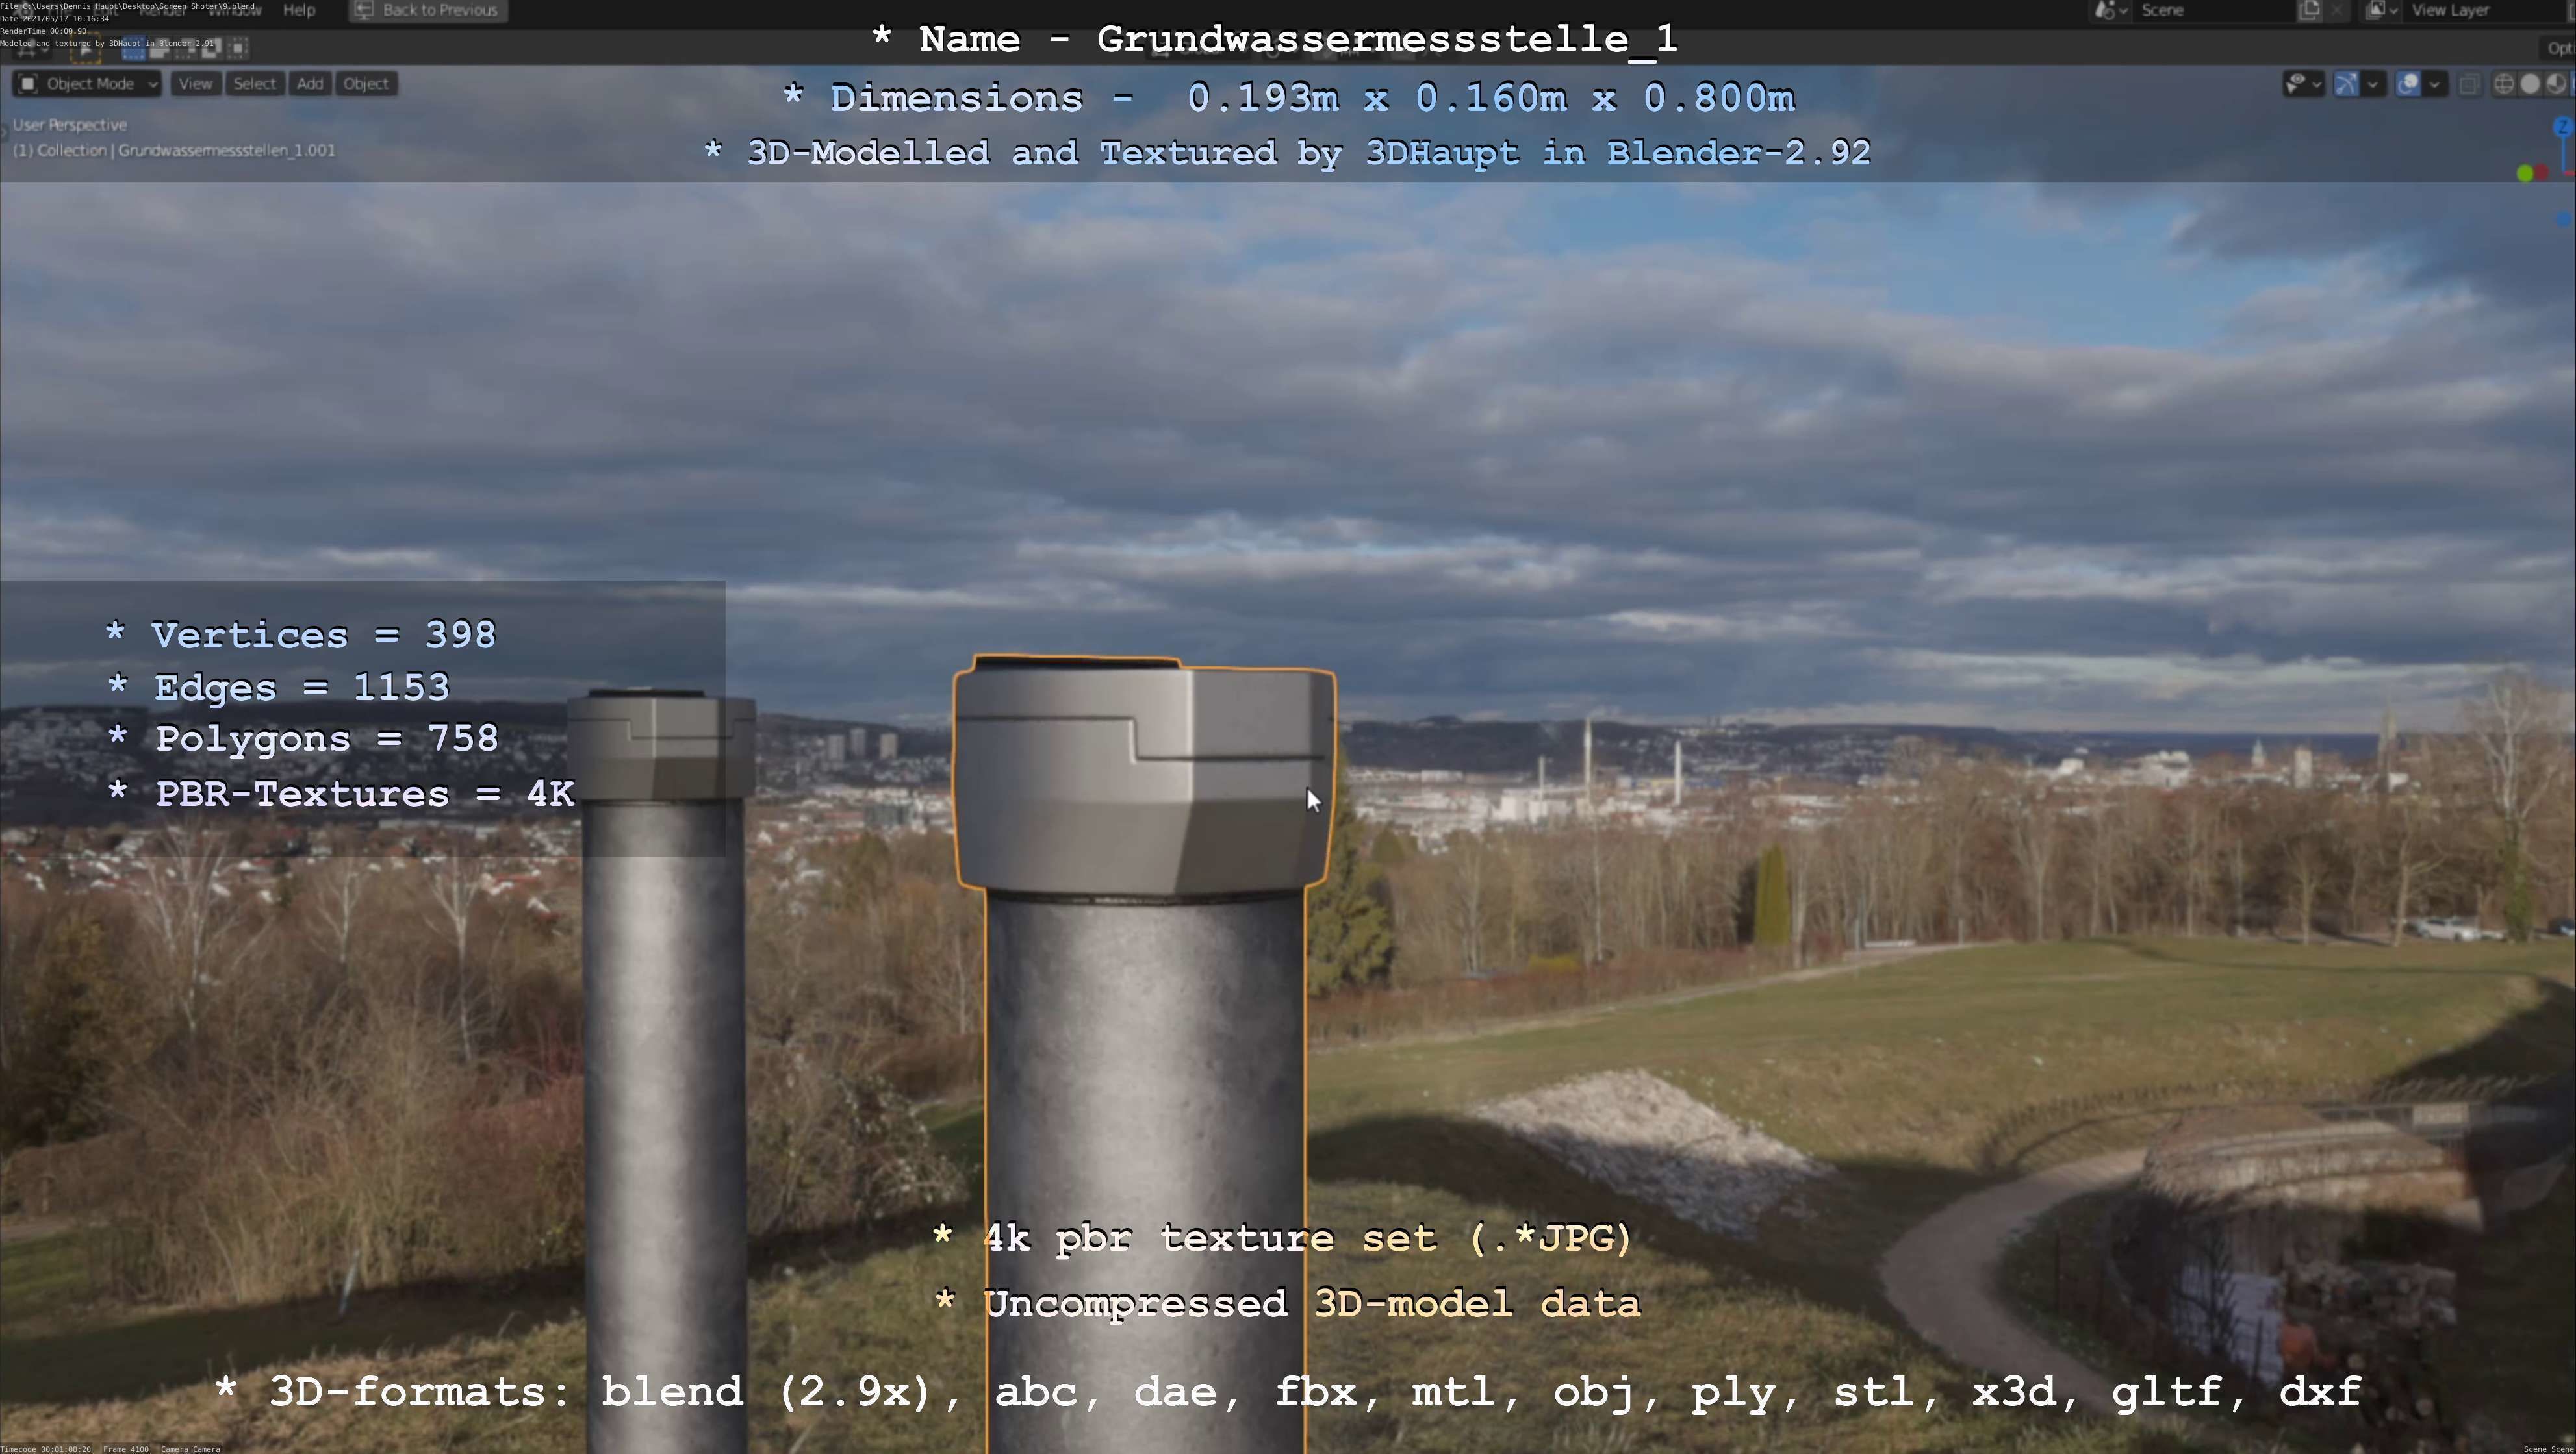Image resolution: width=2576 pixels, height=1454 pixels.
Task: Open the viewport View menu
Action: [195, 84]
